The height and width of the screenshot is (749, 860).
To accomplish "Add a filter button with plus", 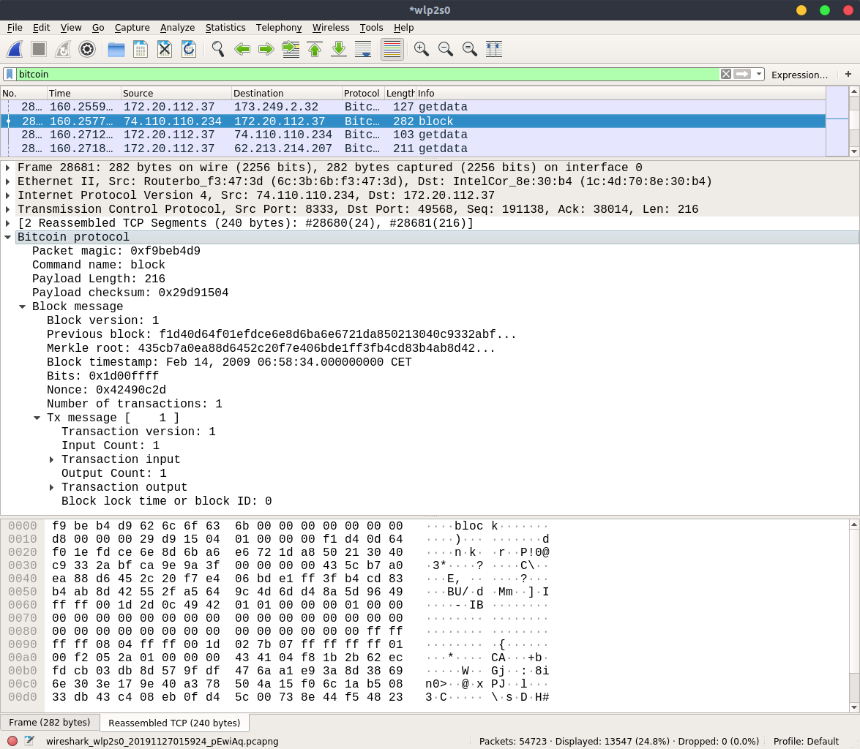I will tap(848, 74).
